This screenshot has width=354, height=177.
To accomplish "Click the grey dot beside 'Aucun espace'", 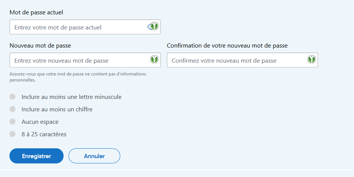I will (12, 122).
